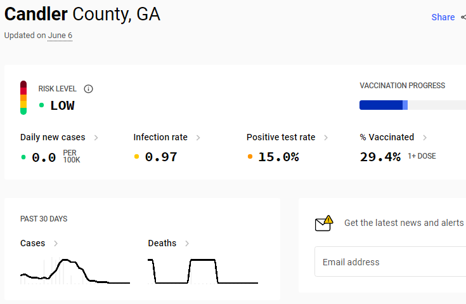Expand the Positive test rate chevron
This screenshot has width=466, height=304.
coord(326,138)
